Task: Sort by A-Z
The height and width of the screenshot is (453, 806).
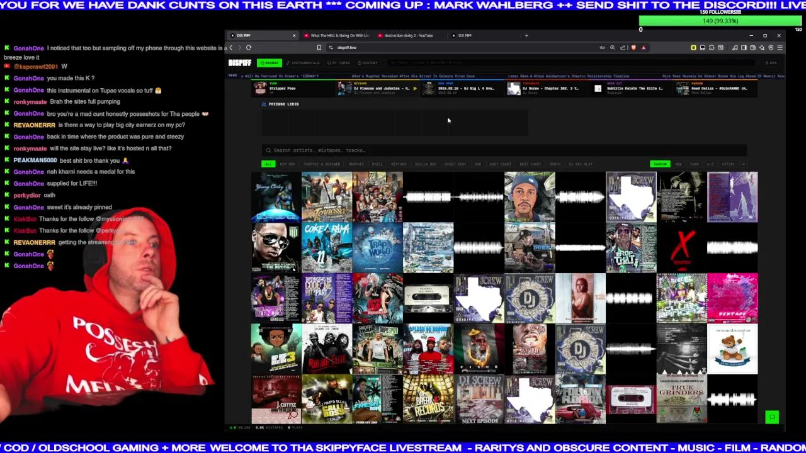Action: [710, 164]
